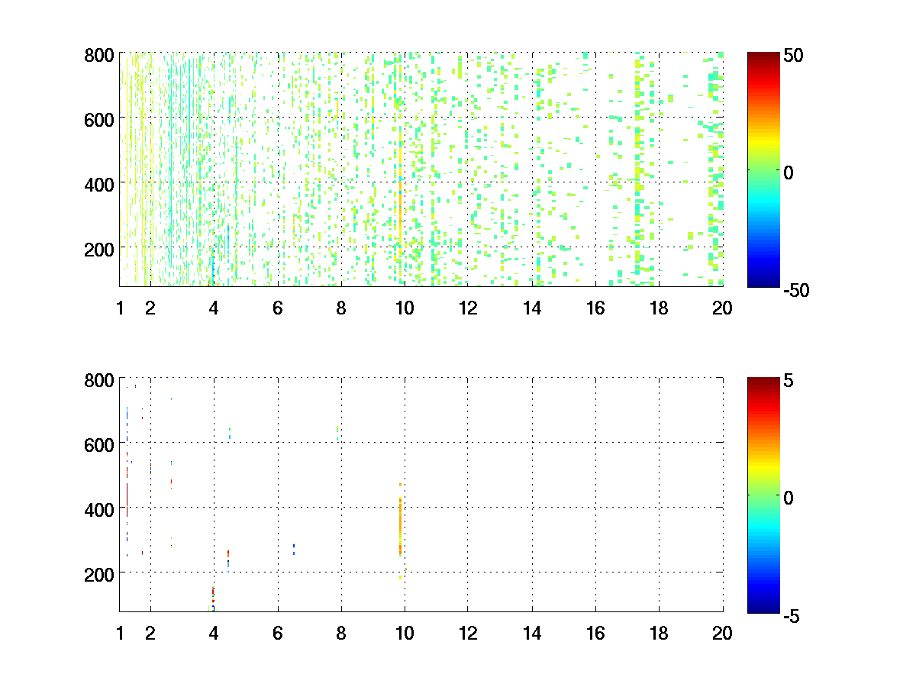Click y-axis tick '200' of the upper plot
Viewport: 916px width, 687px height.
coord(99,249)
